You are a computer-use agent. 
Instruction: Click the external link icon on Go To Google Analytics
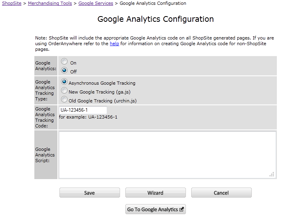coord(181,209)
